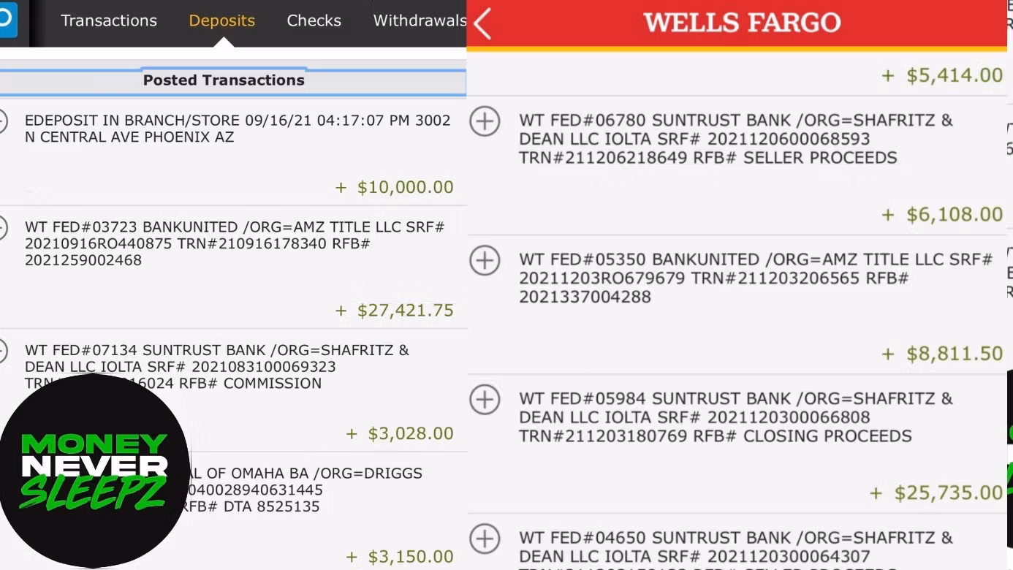
Task: Open the Checks tab
Action: coord(314,20)
